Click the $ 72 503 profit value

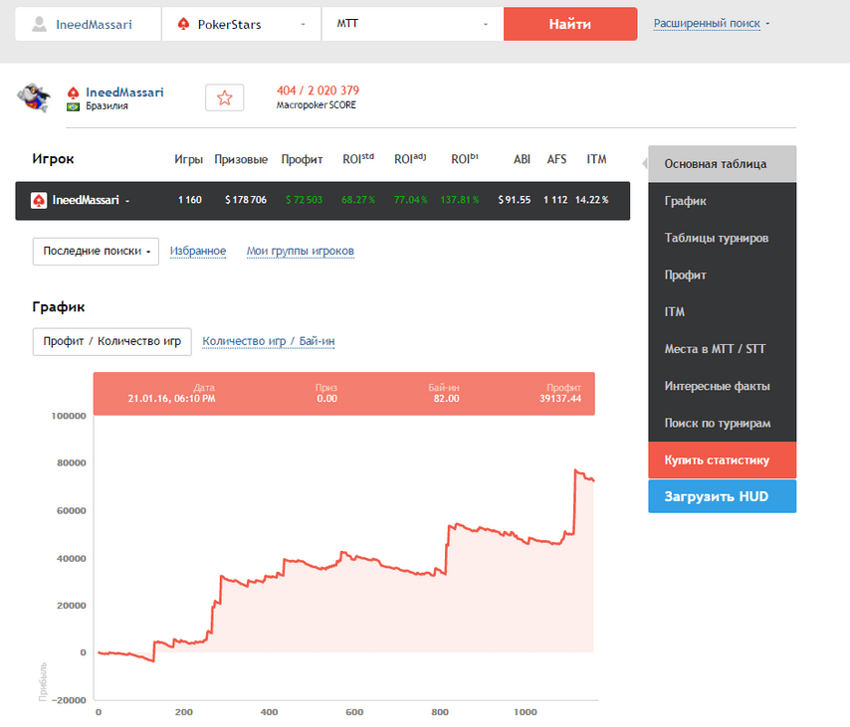pos(305,200)
